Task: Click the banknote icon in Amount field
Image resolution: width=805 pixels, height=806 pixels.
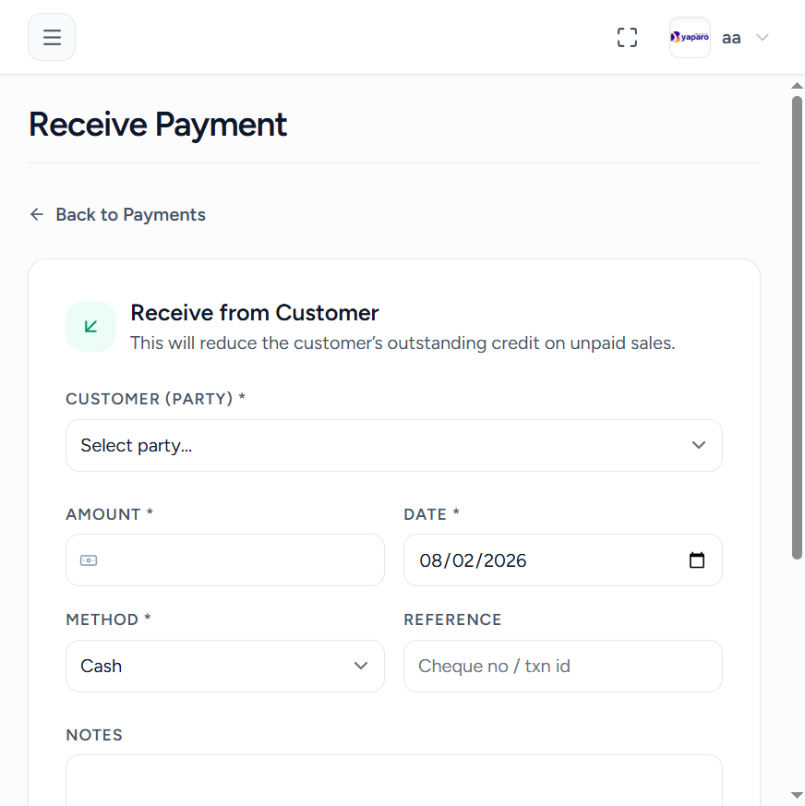Action: (x=89, y=560)
